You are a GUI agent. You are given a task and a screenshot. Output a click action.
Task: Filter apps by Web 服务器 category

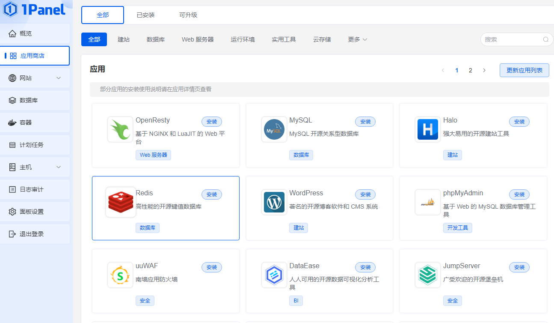click(198, 39)
